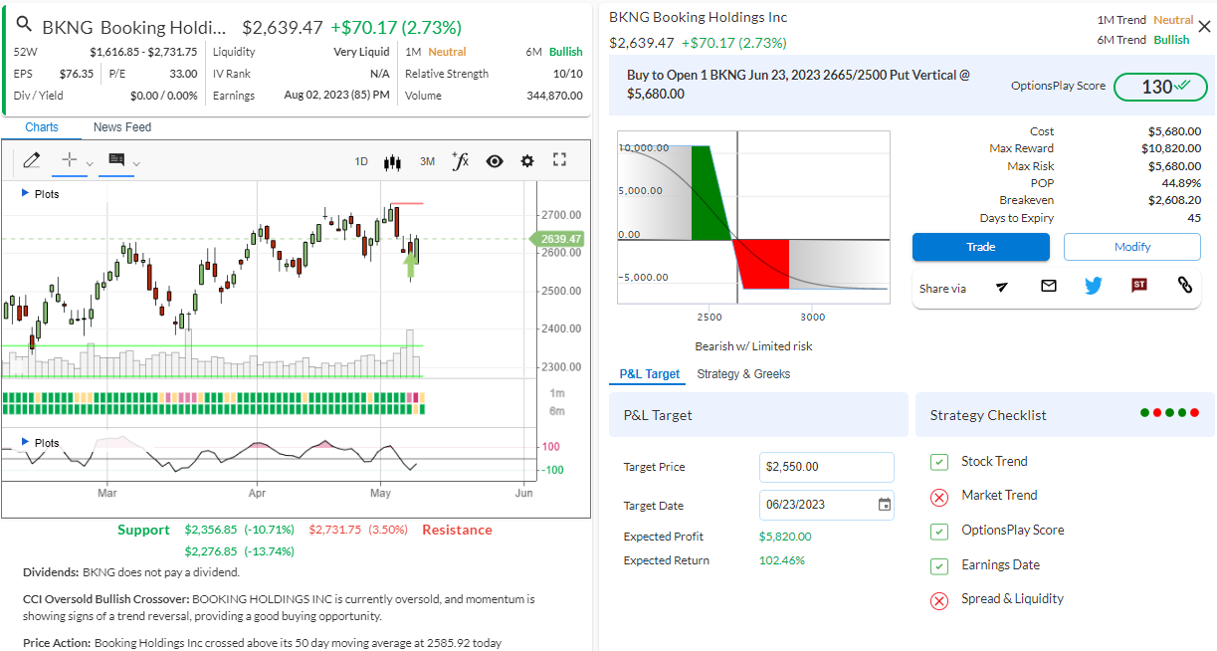Open the crosshair tool dropdown arrow
The height and width of the screenshot is (651, 1217).
90,163
